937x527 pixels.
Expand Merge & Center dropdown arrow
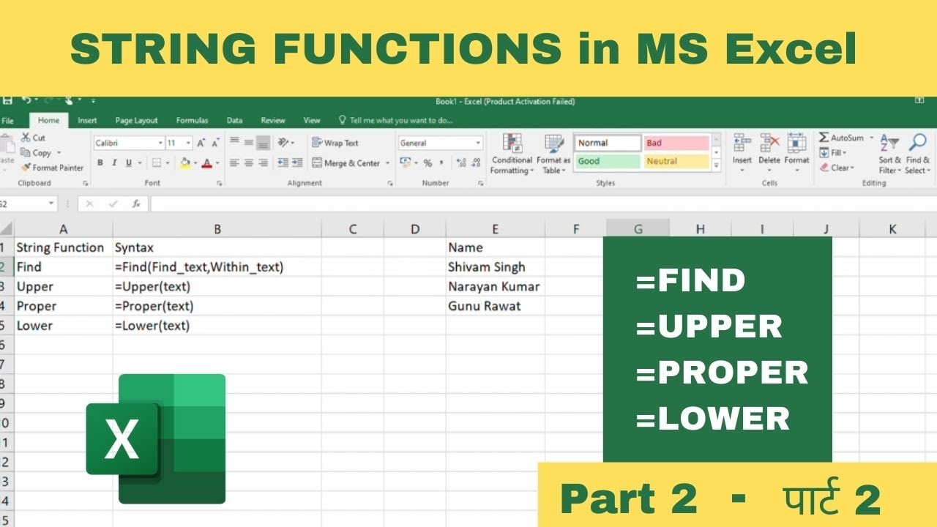[388, 163]
